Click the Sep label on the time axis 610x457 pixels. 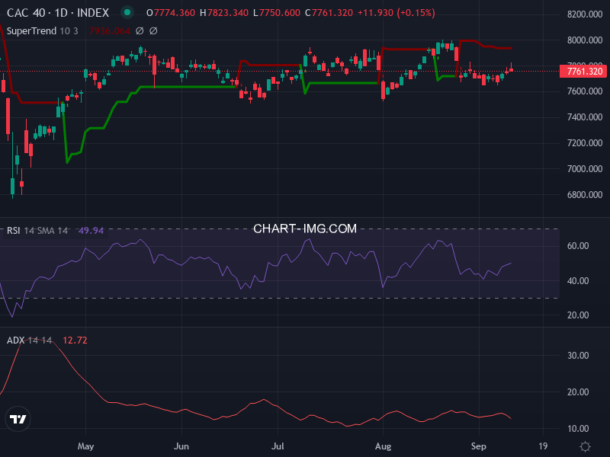point(479,446)
